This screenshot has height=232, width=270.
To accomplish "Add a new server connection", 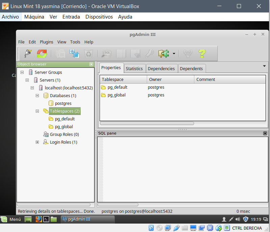I will click(27, 53).
